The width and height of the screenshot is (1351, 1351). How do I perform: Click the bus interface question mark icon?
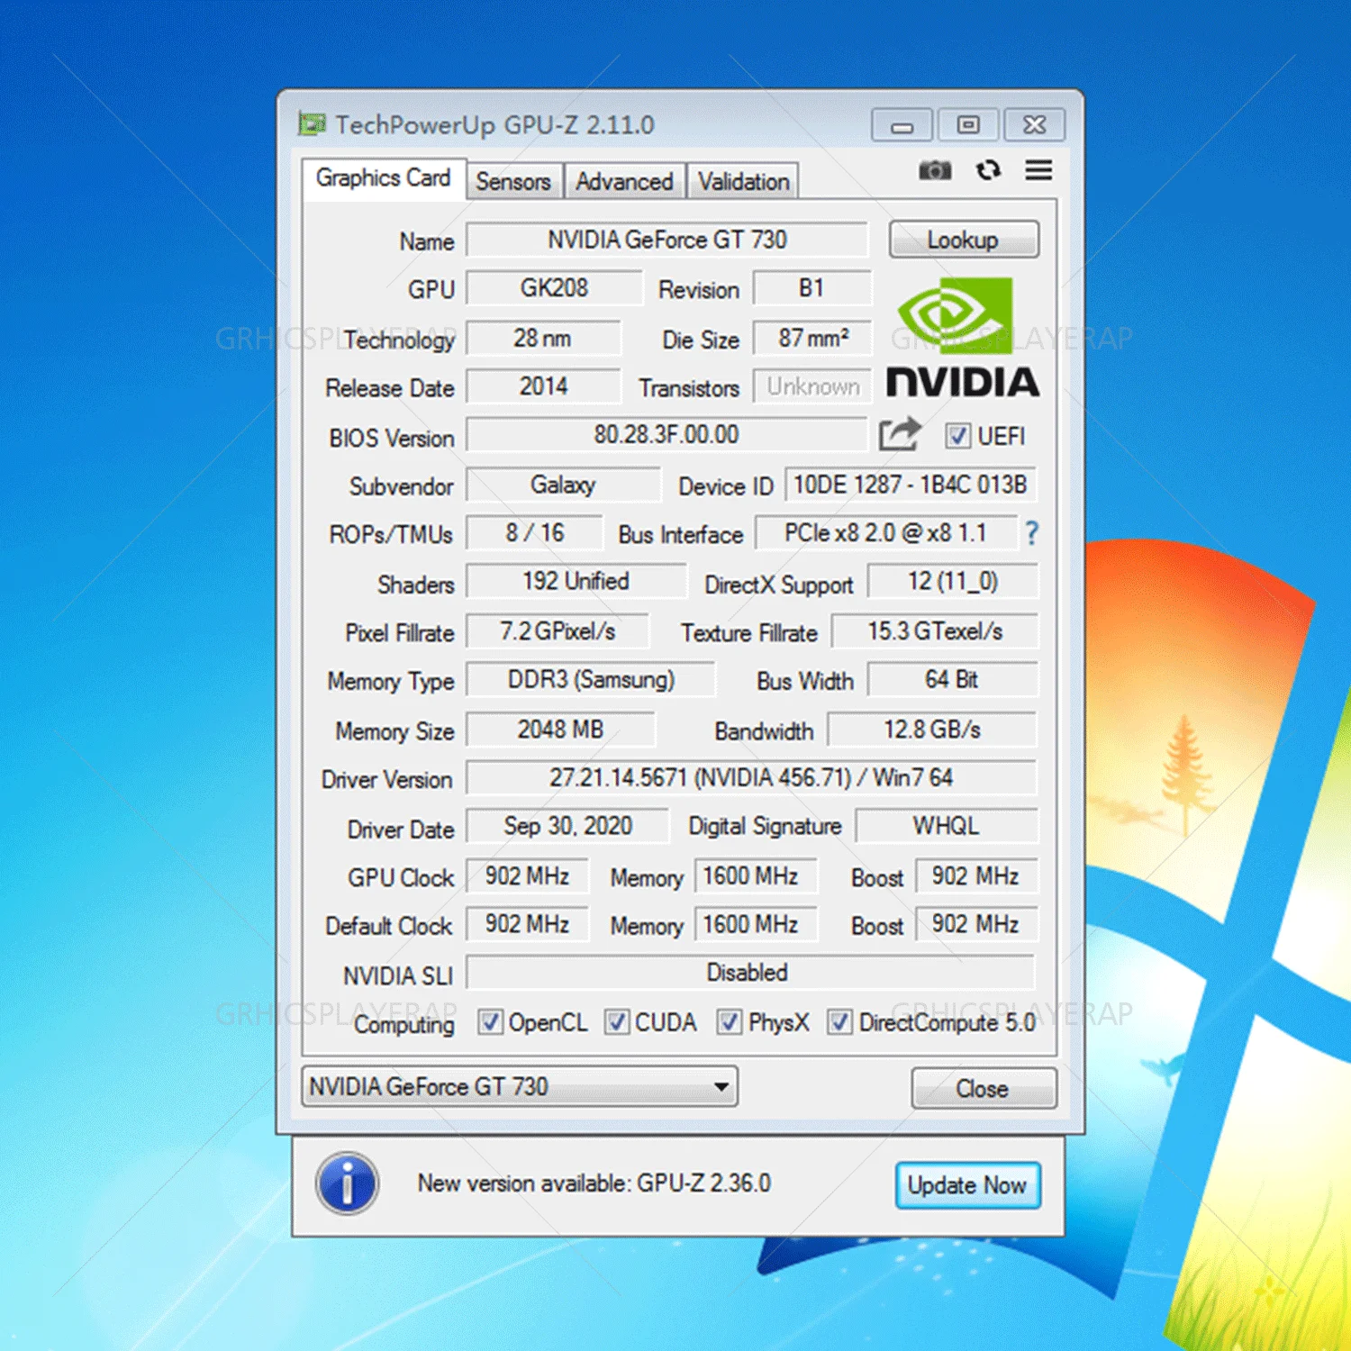tap(1030, 533)
